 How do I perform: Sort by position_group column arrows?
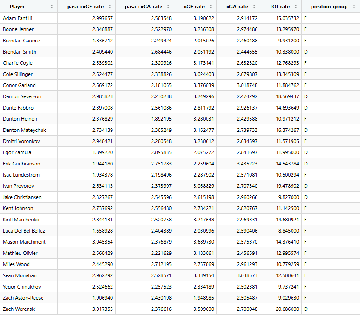[x=354, y=7]
